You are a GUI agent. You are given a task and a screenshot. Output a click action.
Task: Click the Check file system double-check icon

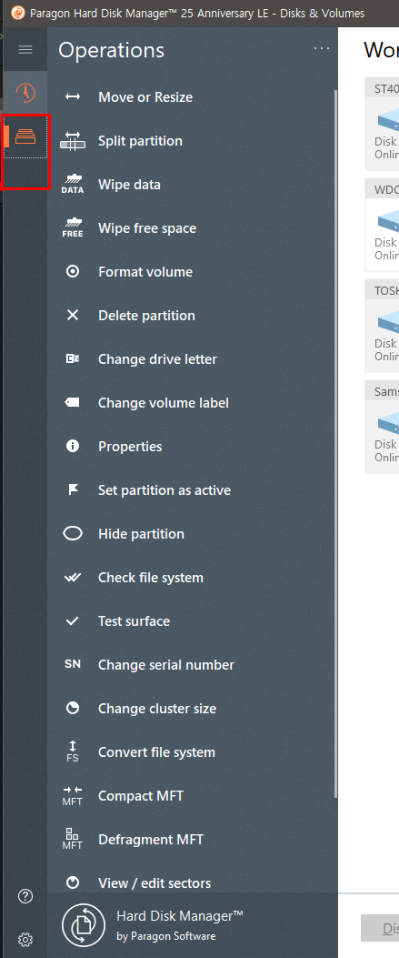(x=73, y=578)
